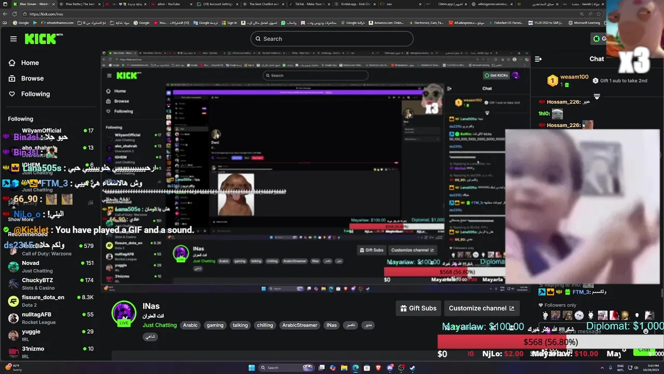
Task: Open the emoji picker in chat
Action: [x=646, y=331]
